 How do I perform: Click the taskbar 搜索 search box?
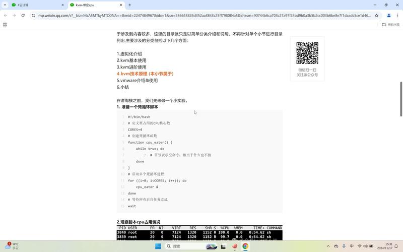(x=191, y=246)
